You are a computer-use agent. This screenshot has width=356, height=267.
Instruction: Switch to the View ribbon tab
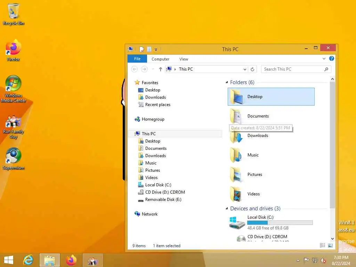pyautogui.click(x=184, y=59)
